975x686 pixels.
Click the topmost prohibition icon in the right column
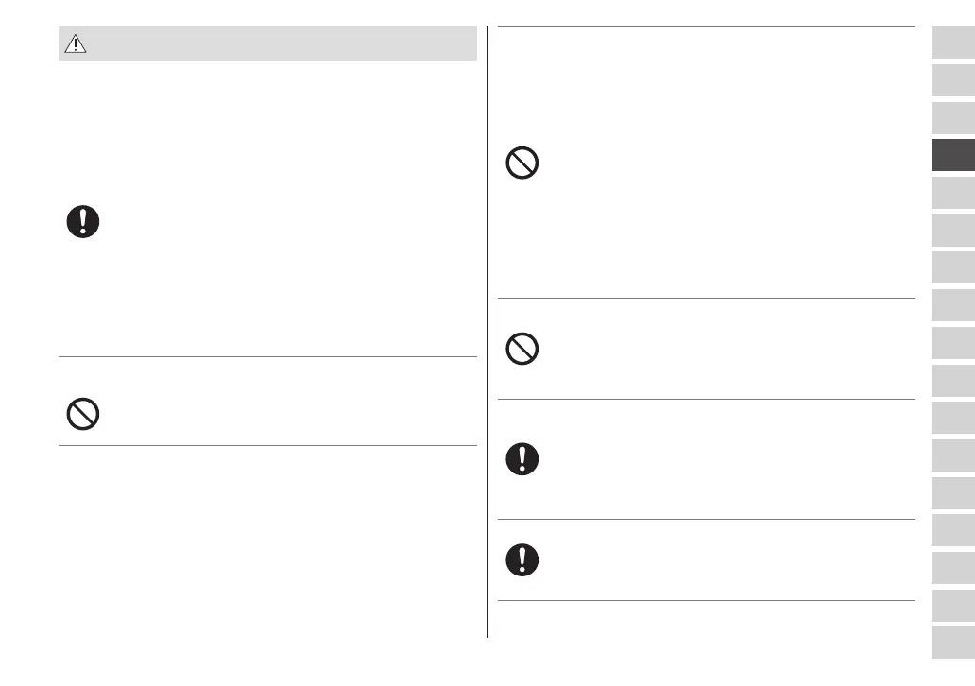(522, 164)
